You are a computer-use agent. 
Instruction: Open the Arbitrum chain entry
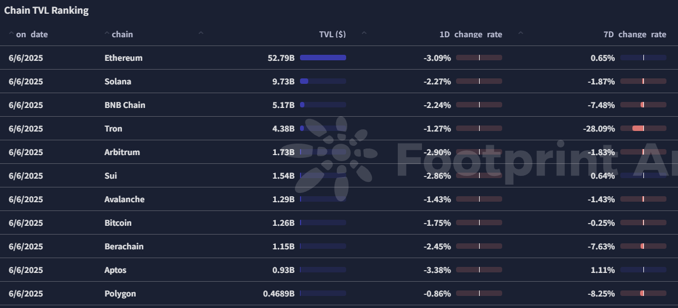[122, 152]
